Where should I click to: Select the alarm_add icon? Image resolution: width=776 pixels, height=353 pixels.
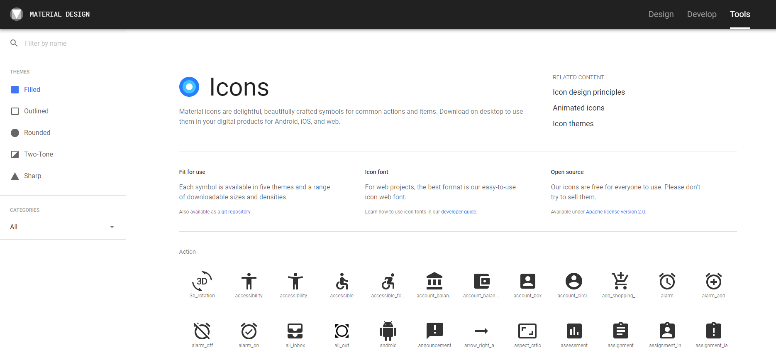(x=713, y=282)
